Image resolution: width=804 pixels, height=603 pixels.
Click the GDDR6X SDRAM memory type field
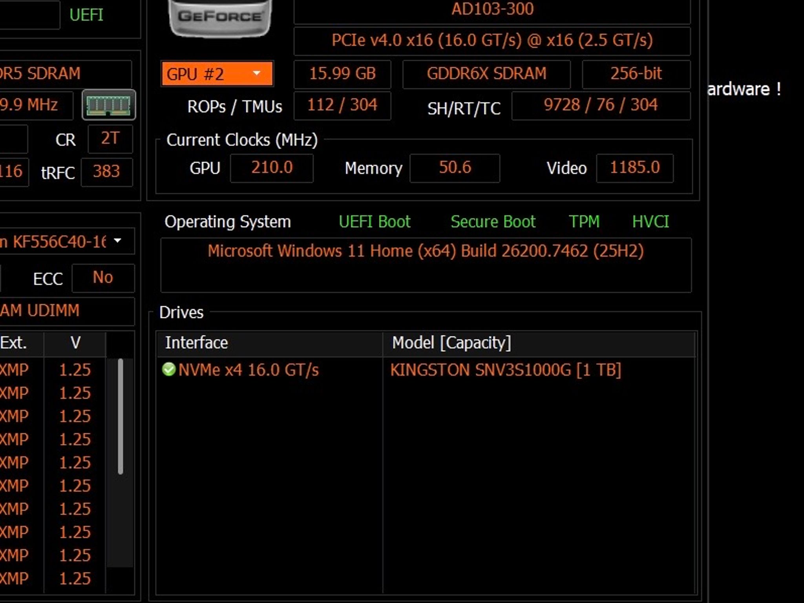[x=486, y=74]
